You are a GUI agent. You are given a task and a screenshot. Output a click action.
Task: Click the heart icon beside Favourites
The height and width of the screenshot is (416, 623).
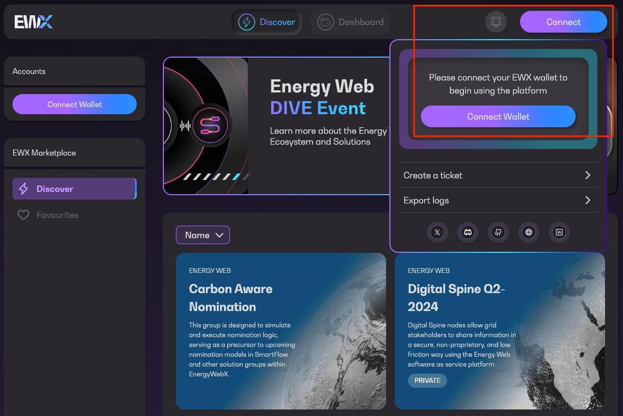pyautogui.click(x=23, y=215)
